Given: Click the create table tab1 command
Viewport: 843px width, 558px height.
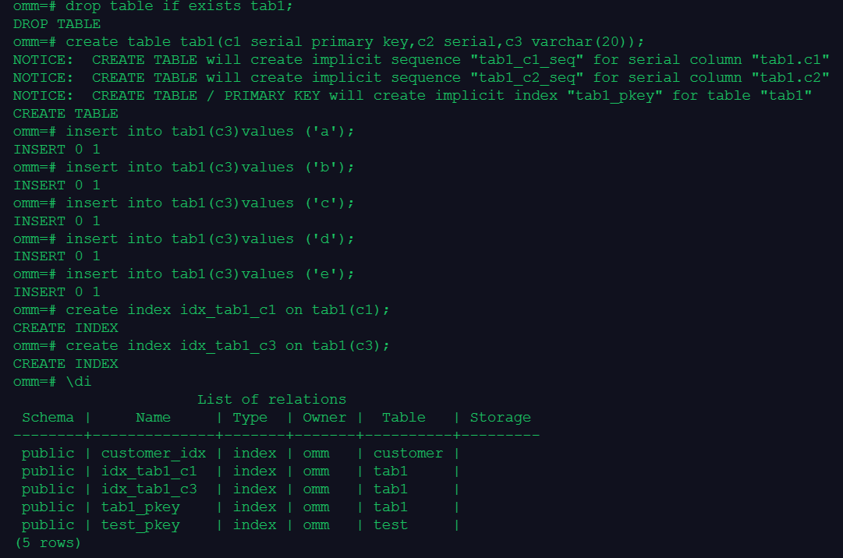Looking at the screenshot, I should click(355, 42).
